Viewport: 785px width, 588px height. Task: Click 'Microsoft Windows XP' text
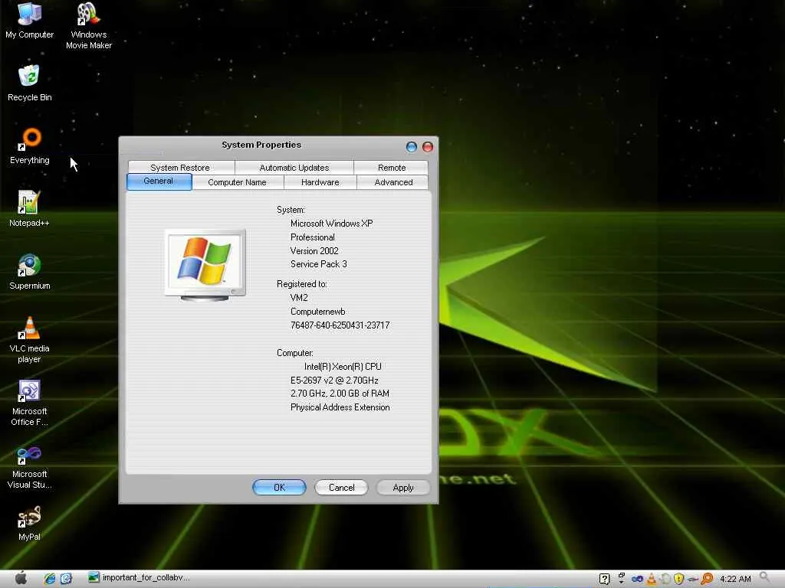coord(331,224)
